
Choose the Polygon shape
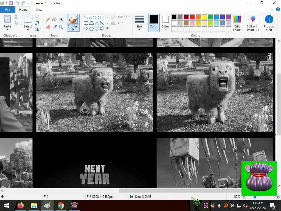(x=91, y=23)
